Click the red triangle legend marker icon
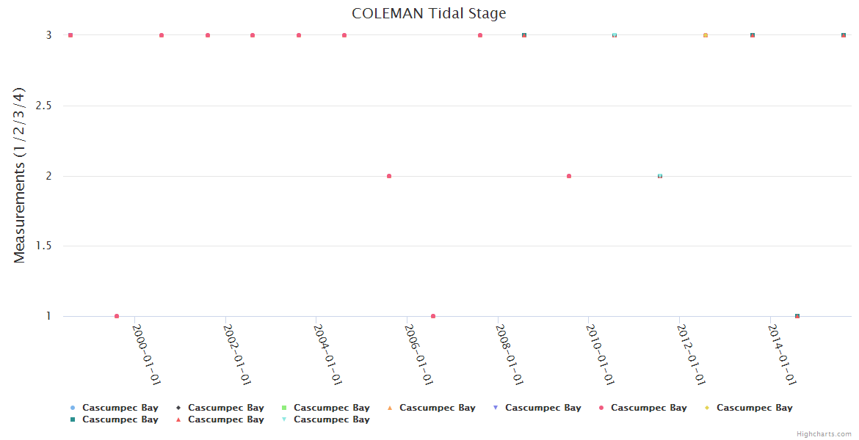The image size is (859, 440). pyautogui.click(x=178, y=419)
